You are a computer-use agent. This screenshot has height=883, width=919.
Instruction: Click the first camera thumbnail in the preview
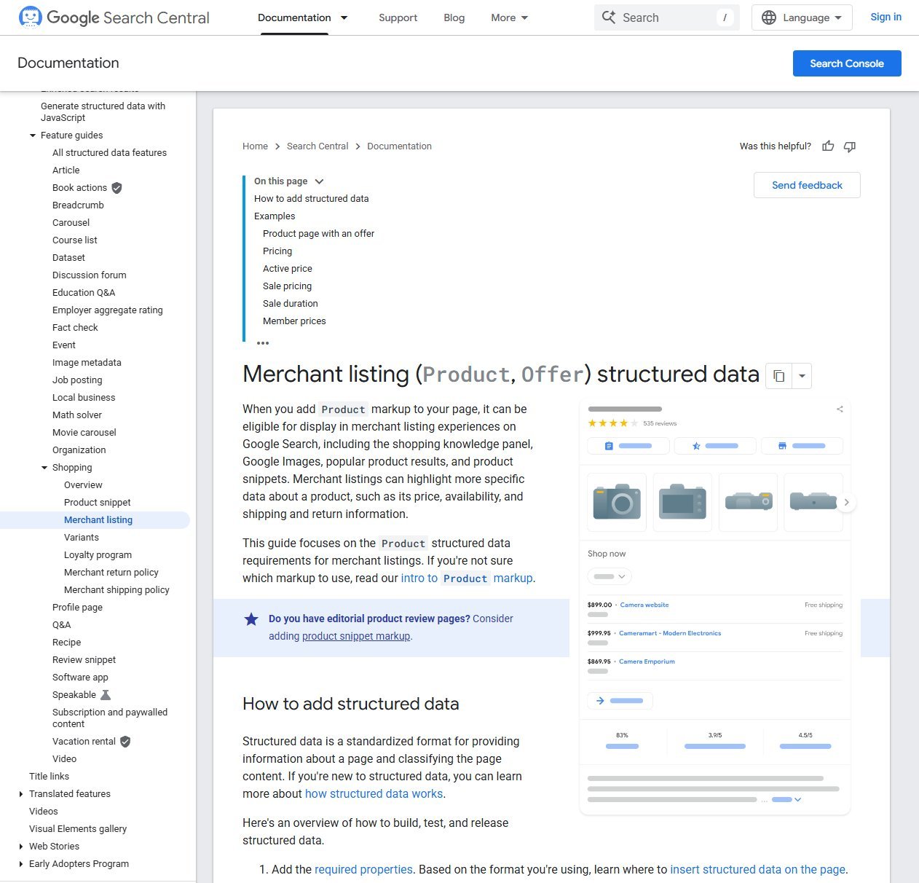click(617, 502)
